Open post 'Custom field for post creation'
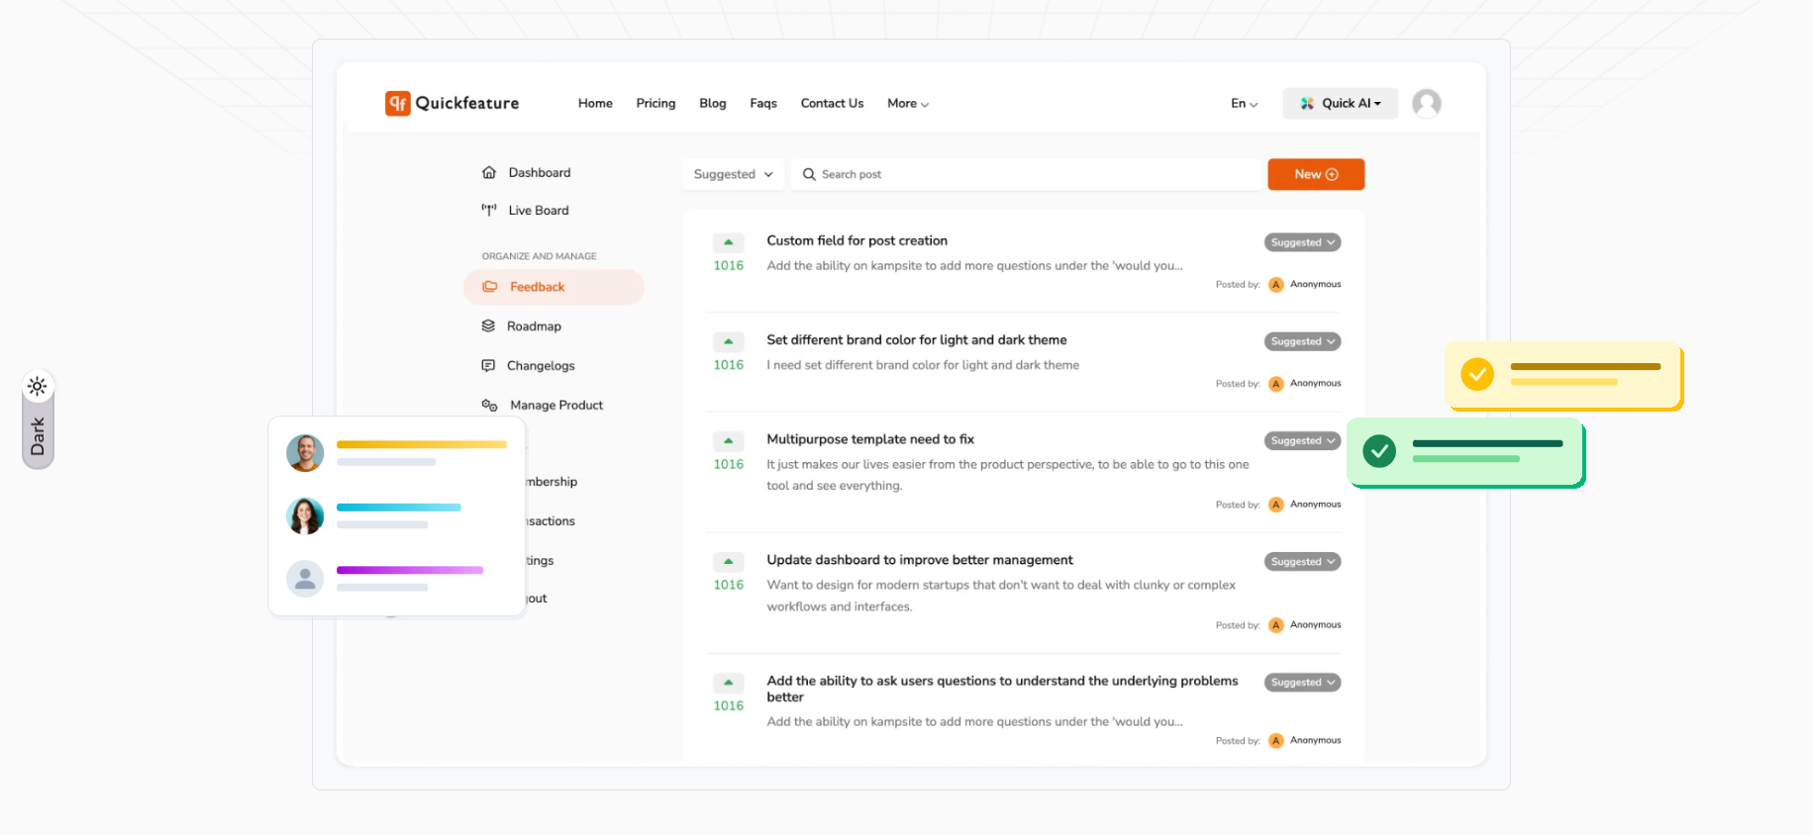 tap(856, 240)
